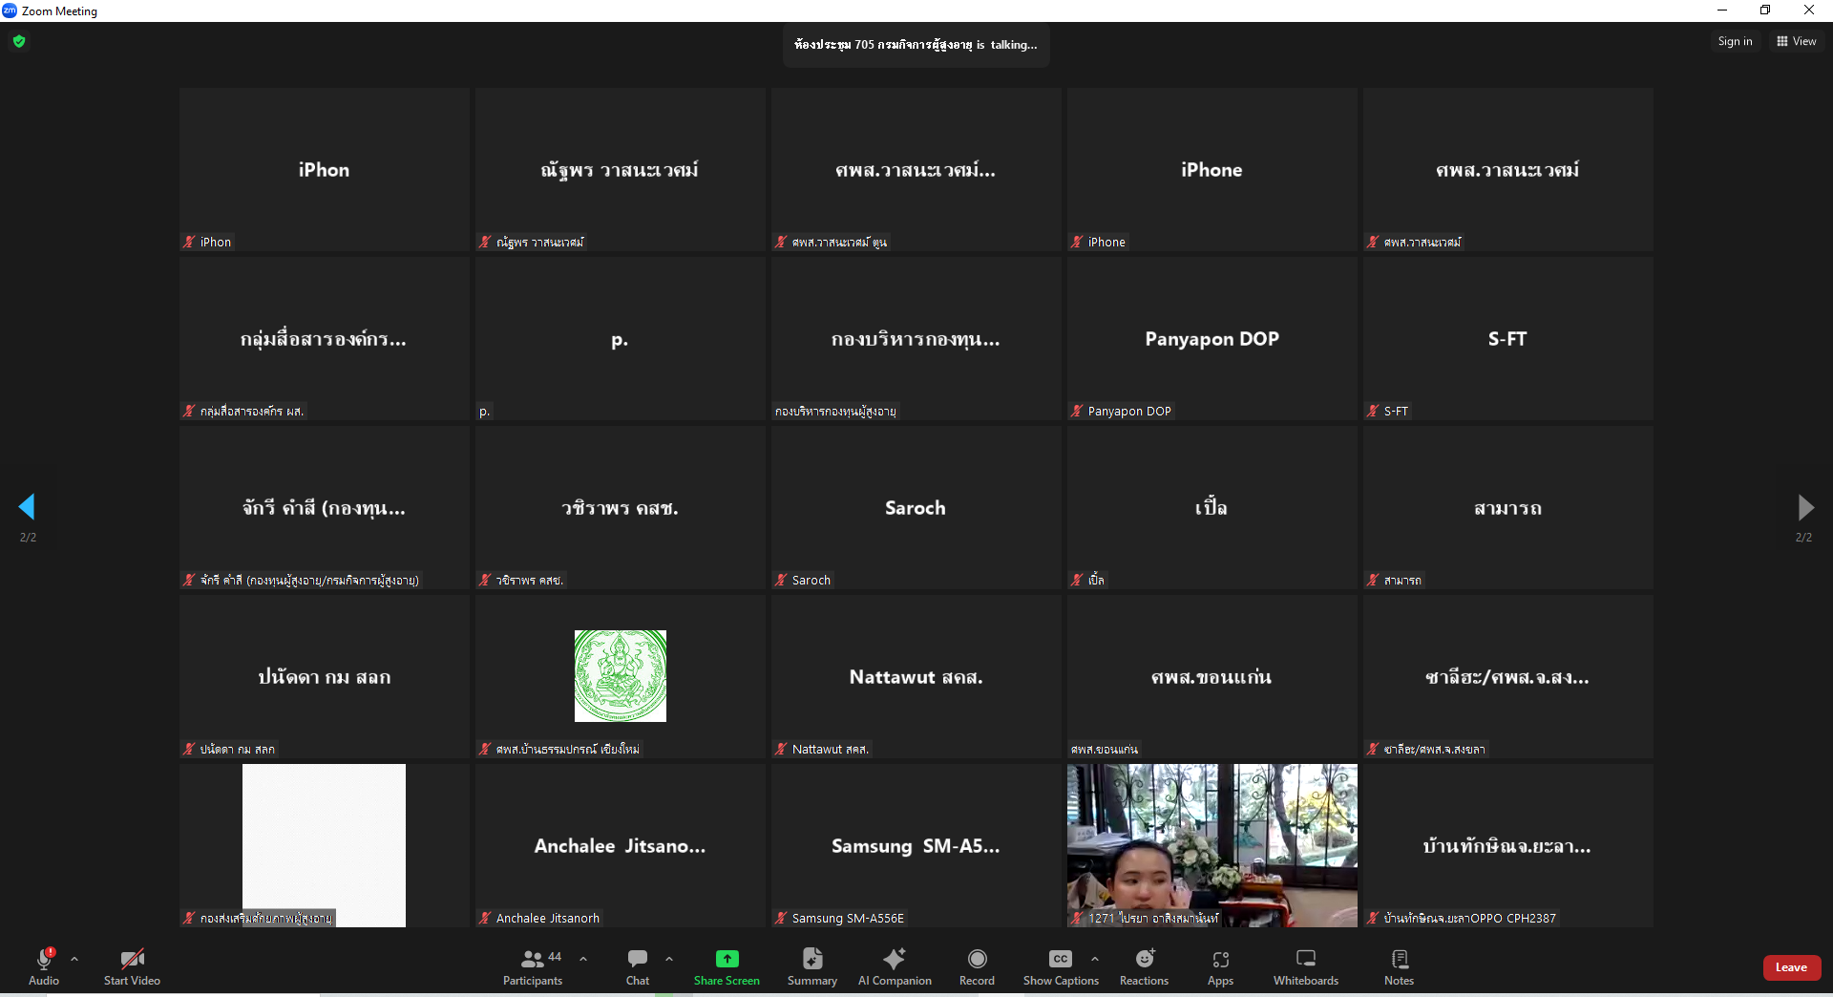
Task: Click the Audio microphone icon
Action: 44,959
